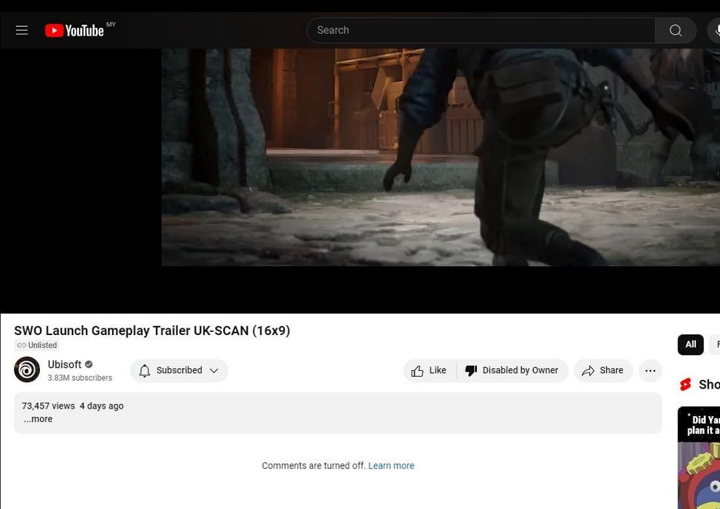Open the three-dot more actions menu
Image resolution: width=720 pixels, height=509 pixels.
pyautogui.click(x=650, y=371)
